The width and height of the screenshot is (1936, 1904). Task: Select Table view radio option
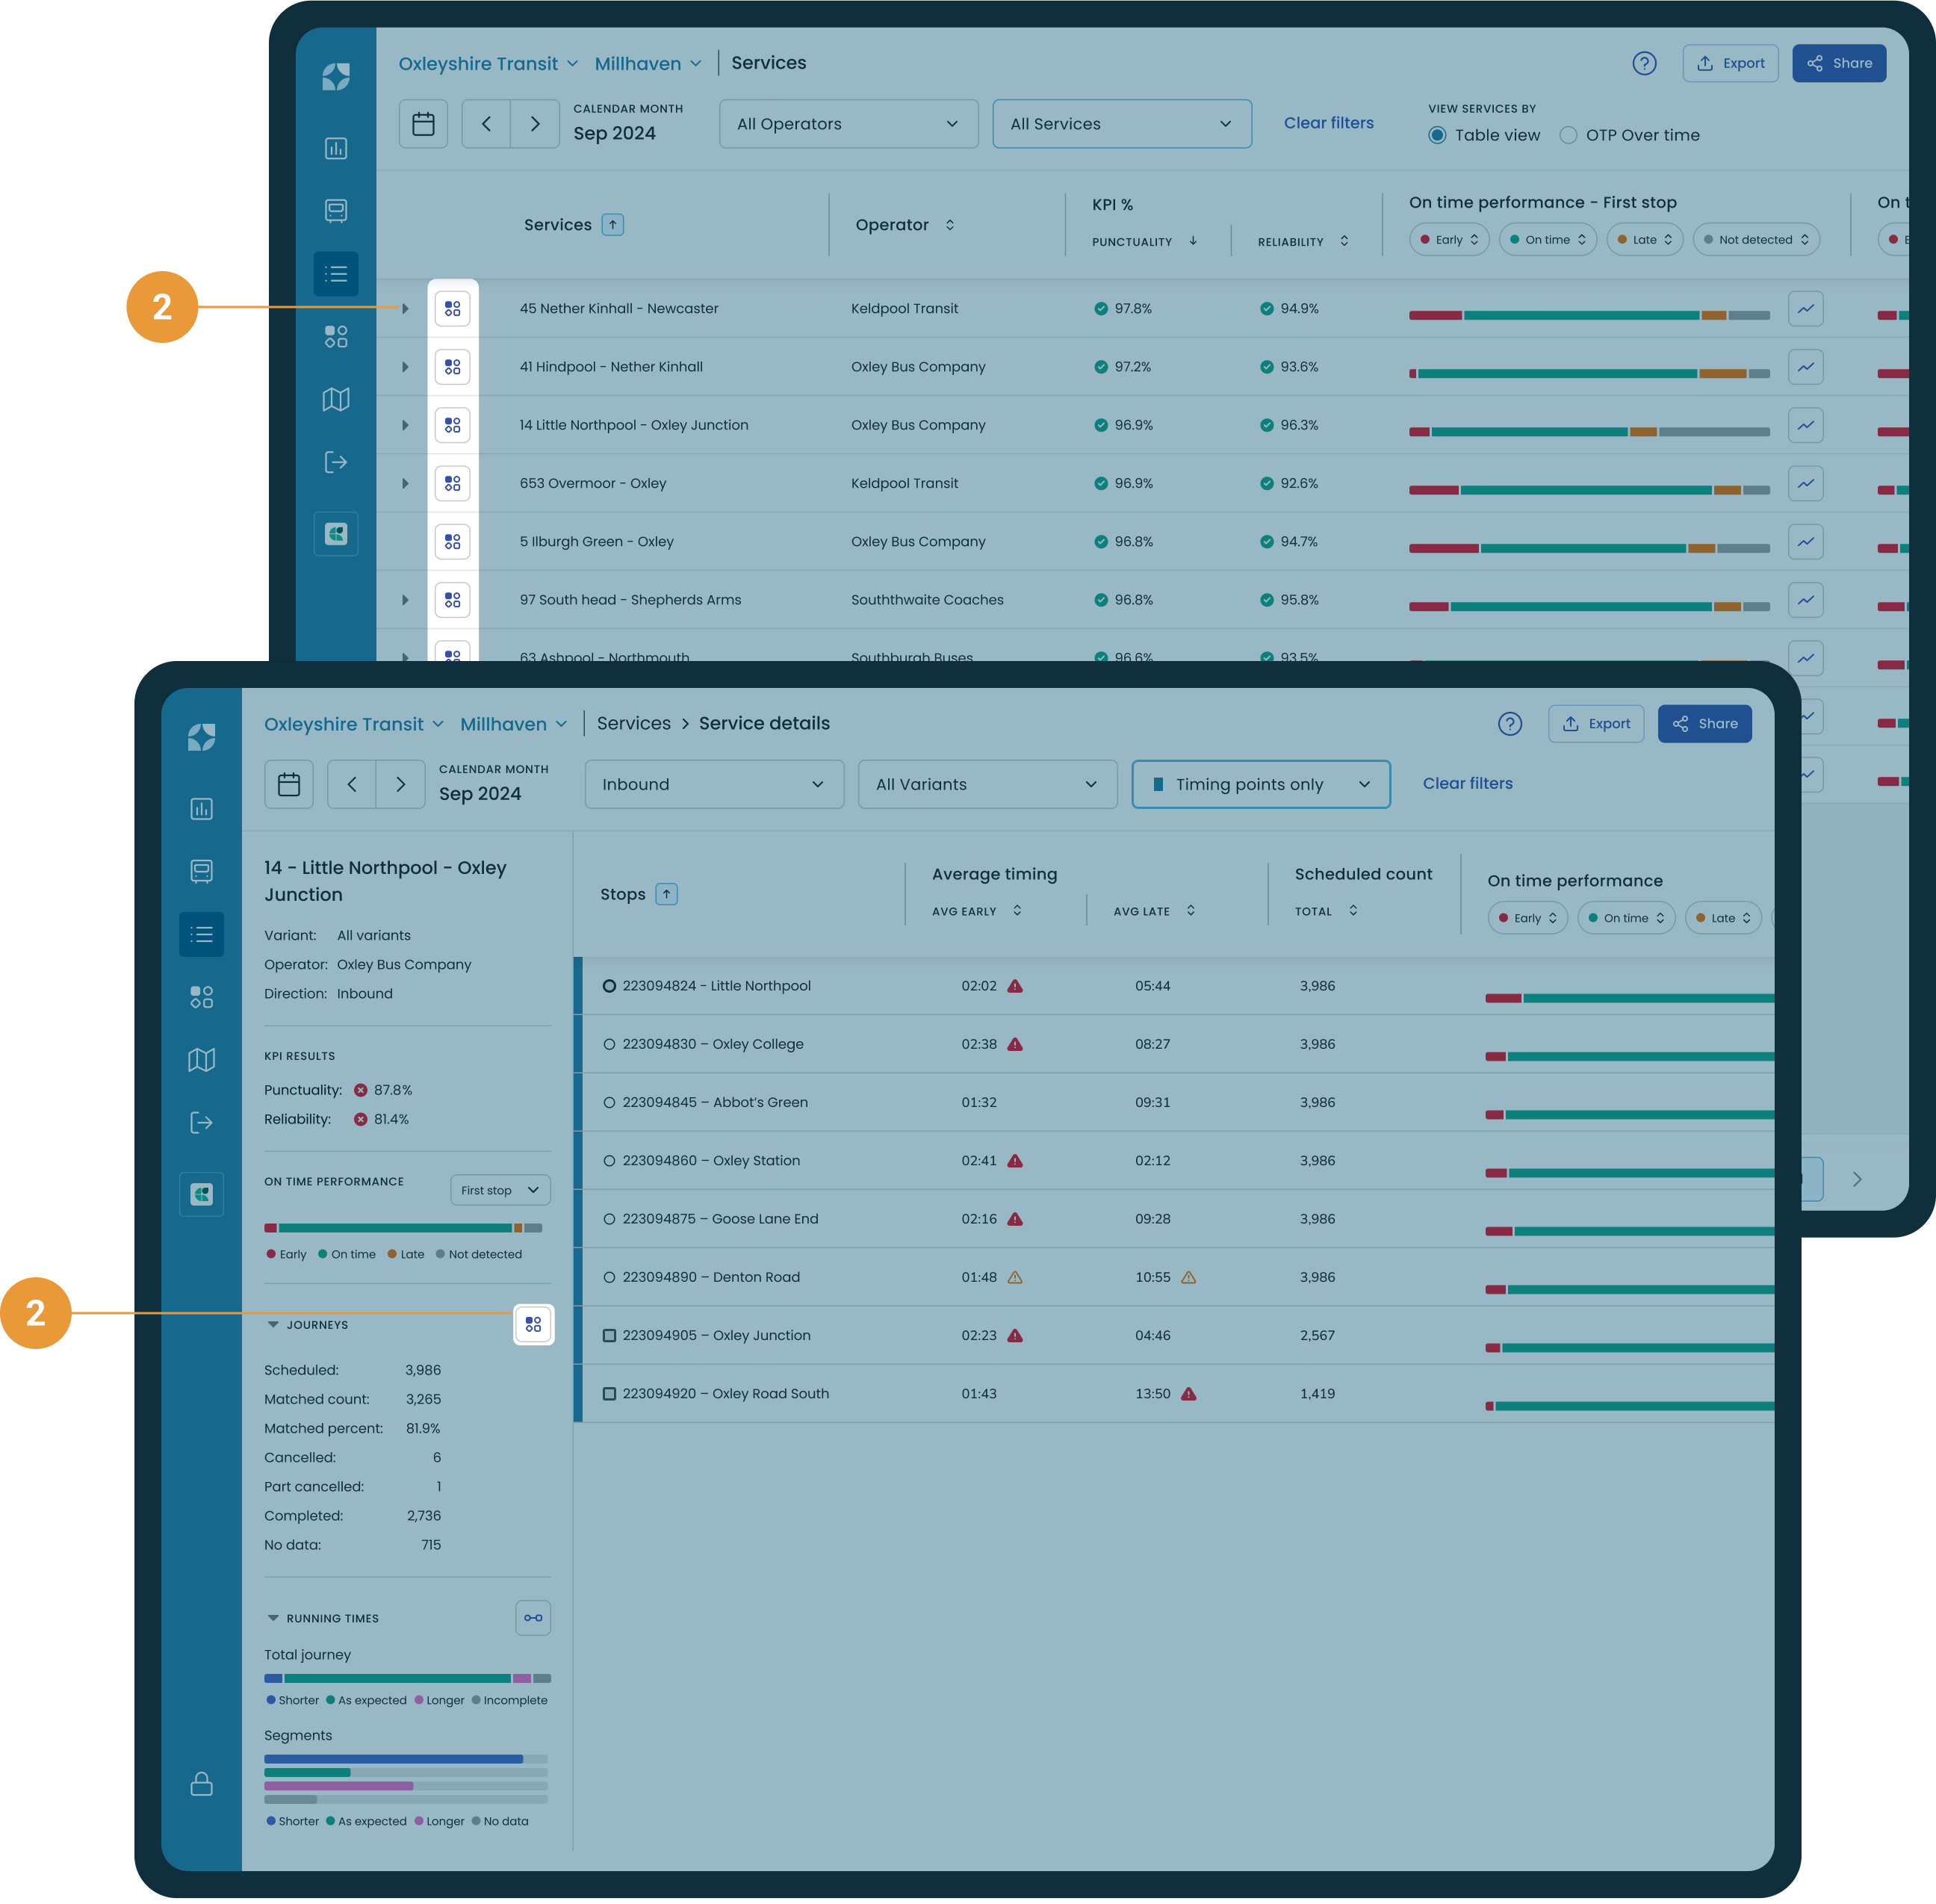1437,135
